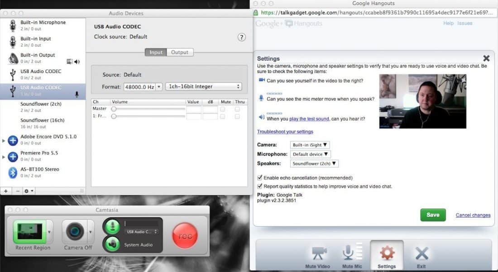Viewport: 498px width, 272px height.
Task: Open Hangouts Settings gear icon
Action: (387, 253)
